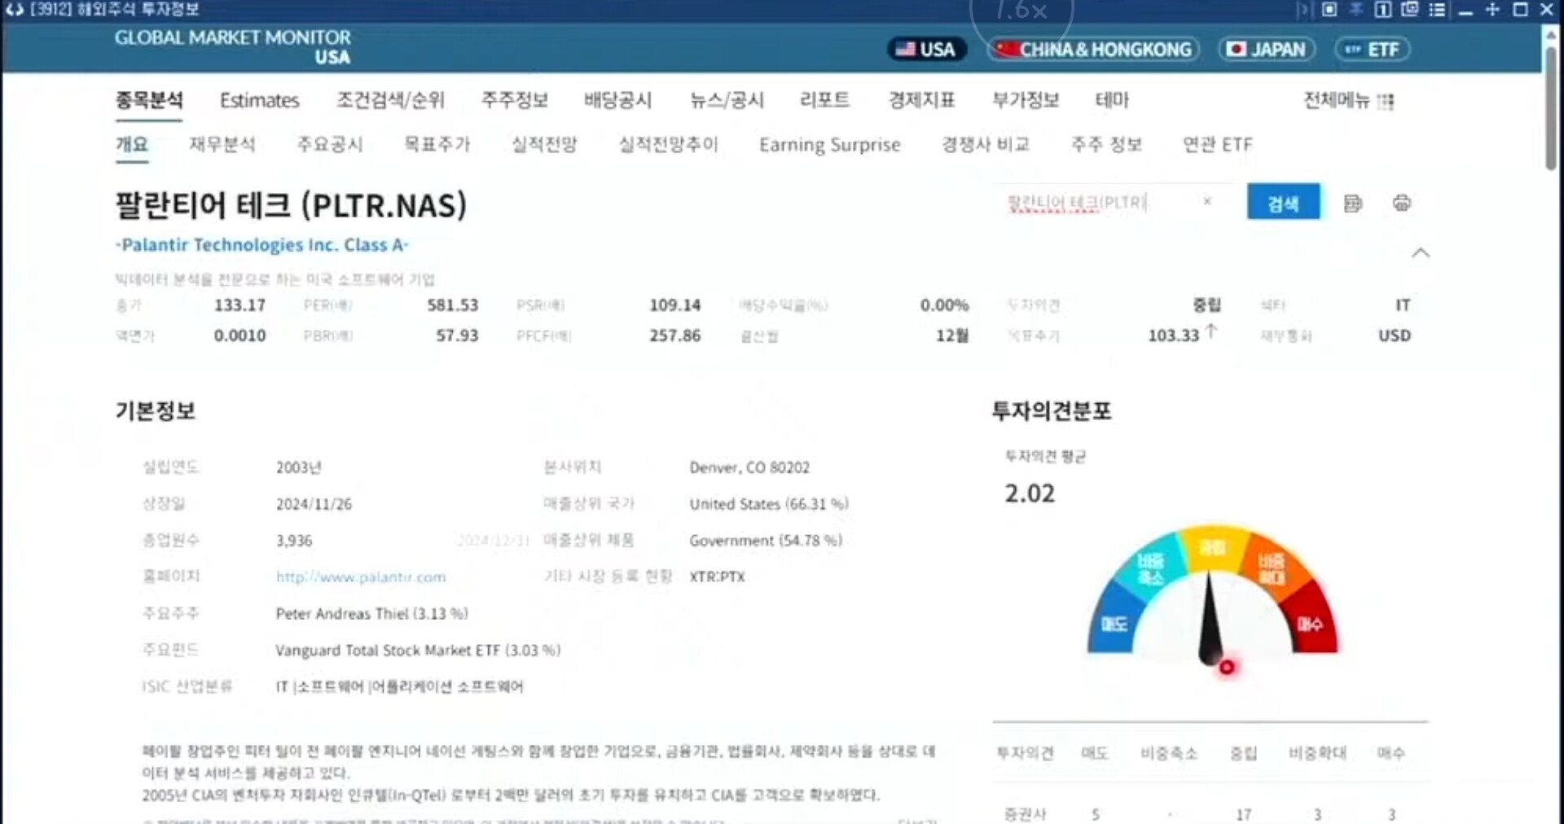Open the Estimates main tab
The image size is (1564, 824).
[260, 100]
